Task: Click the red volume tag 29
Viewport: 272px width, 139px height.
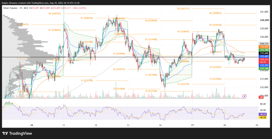Action: [261, 97]
